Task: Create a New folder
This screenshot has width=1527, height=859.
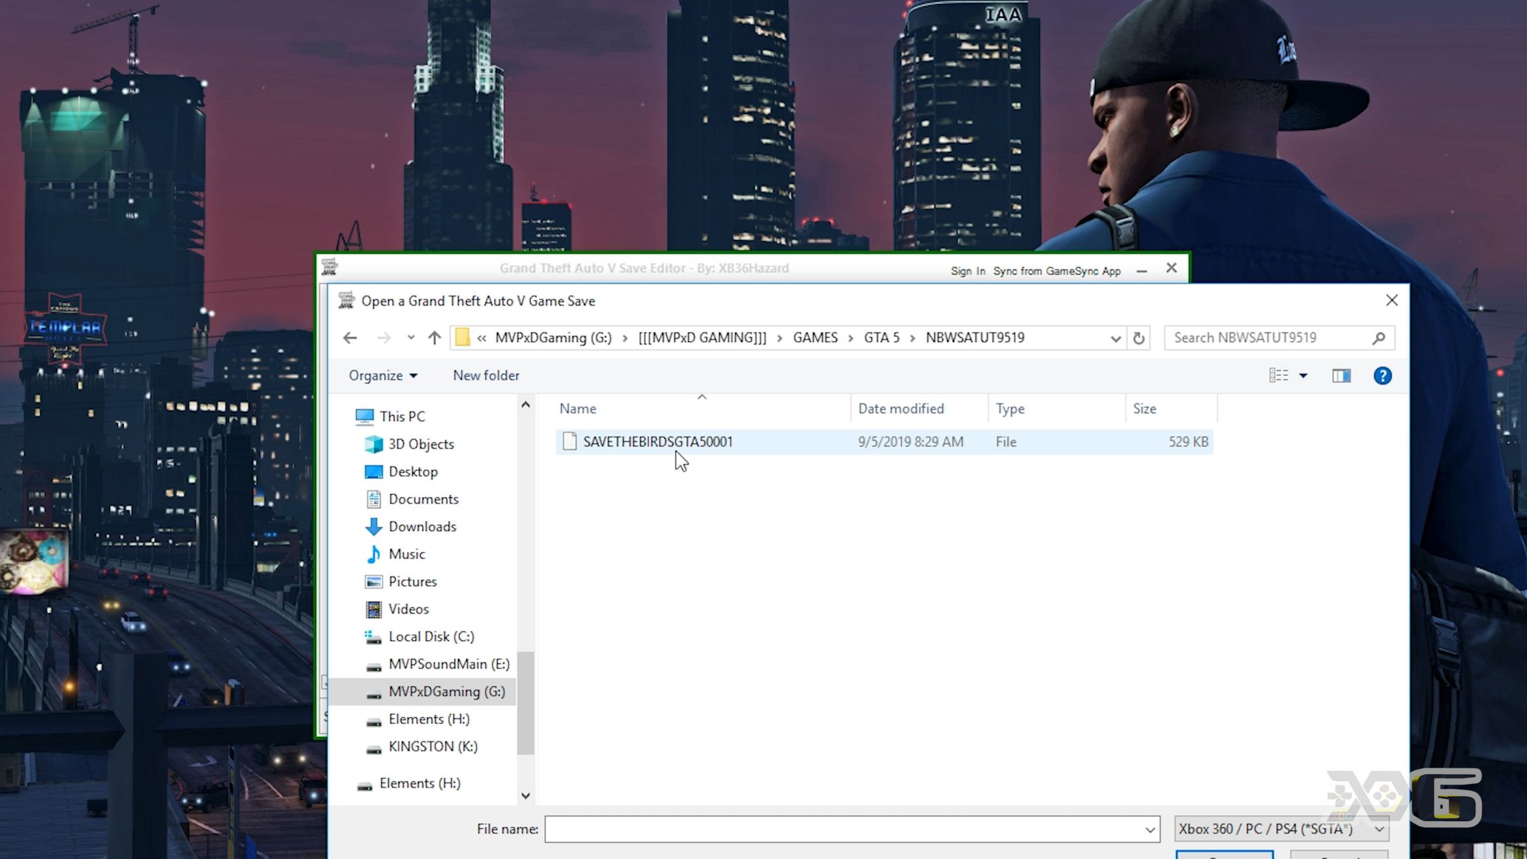Action: point(486,375)
